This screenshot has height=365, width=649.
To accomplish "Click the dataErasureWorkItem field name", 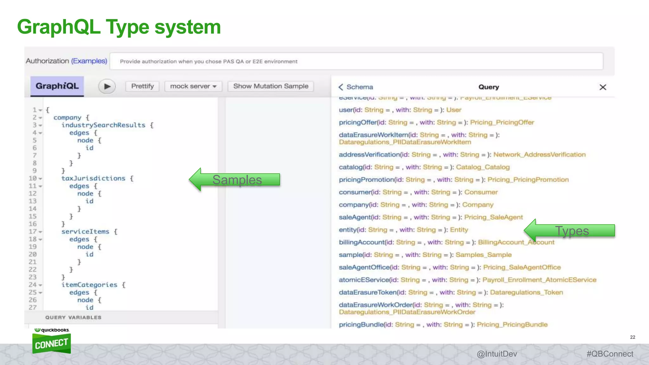I will tap(373, 135).
